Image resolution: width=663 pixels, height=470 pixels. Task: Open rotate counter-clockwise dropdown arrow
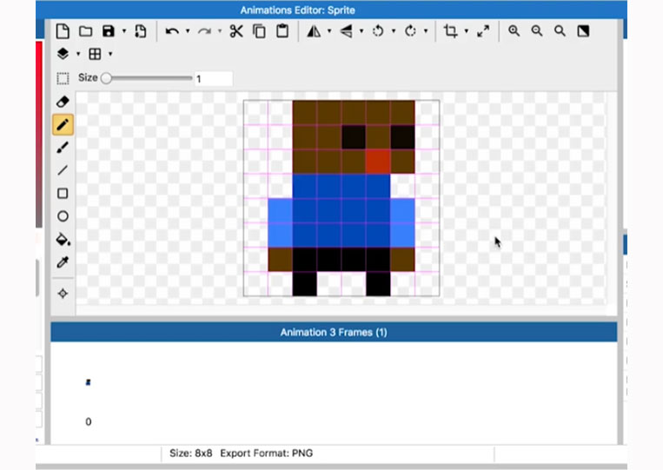pyautogui.click(x=394, y=31)
